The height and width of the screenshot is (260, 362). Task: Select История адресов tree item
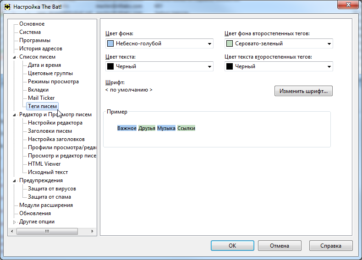pyautogui.click(x=41, y=49)
